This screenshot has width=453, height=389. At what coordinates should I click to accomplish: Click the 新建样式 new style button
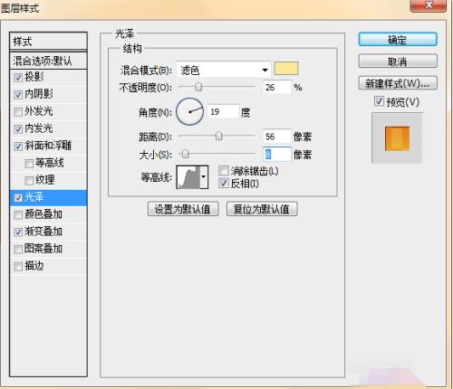(x=398, y=83)
